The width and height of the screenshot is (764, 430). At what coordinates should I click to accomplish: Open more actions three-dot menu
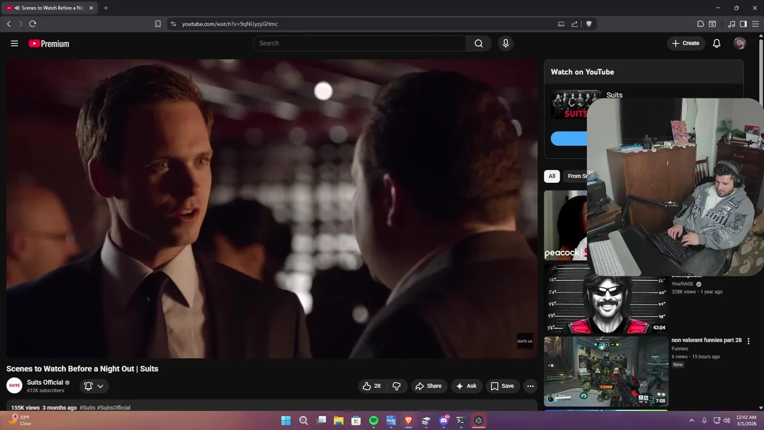(530, 386)
